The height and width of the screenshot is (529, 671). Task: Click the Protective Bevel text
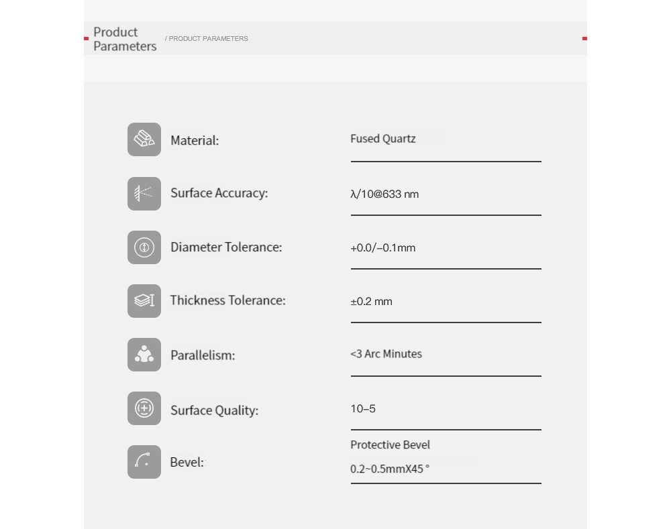click(390, 445)
